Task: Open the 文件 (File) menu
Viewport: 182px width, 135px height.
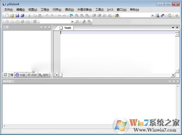Action: 8,10
